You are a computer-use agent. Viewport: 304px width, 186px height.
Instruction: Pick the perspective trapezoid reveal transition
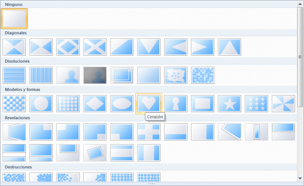click(x=14, y=132)
